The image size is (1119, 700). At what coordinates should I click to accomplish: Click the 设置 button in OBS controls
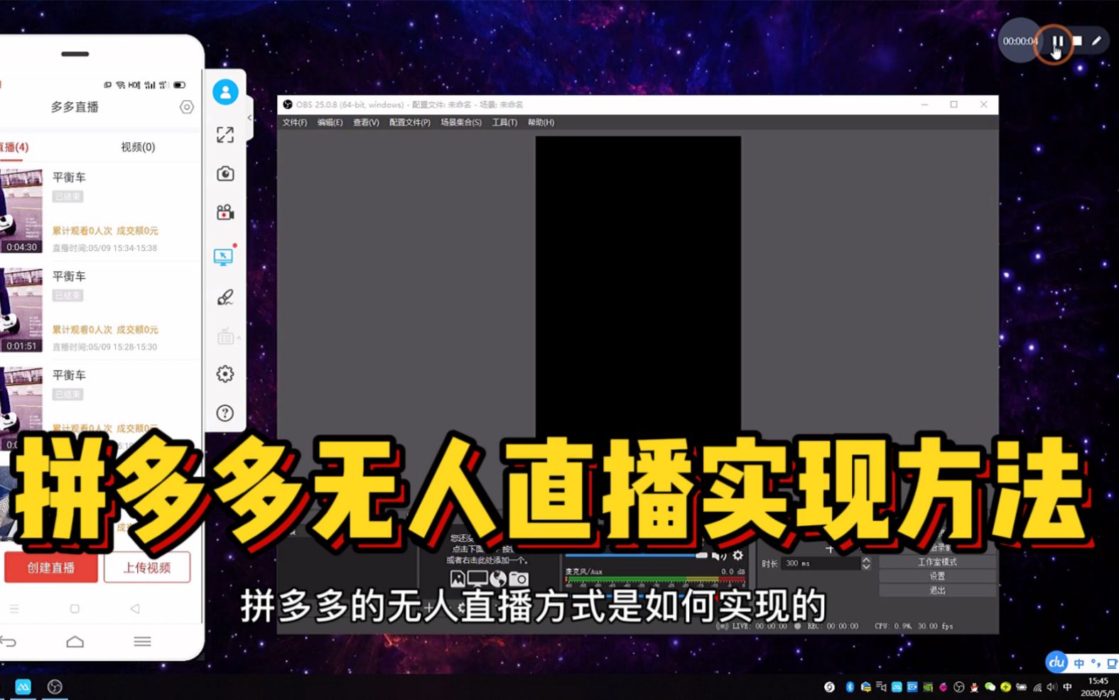coord(937,576)
